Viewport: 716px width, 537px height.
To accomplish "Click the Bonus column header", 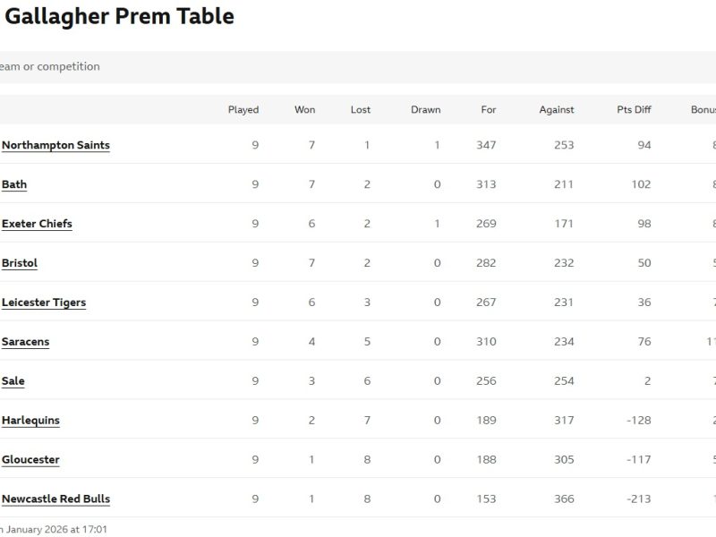I will [703, 110].
